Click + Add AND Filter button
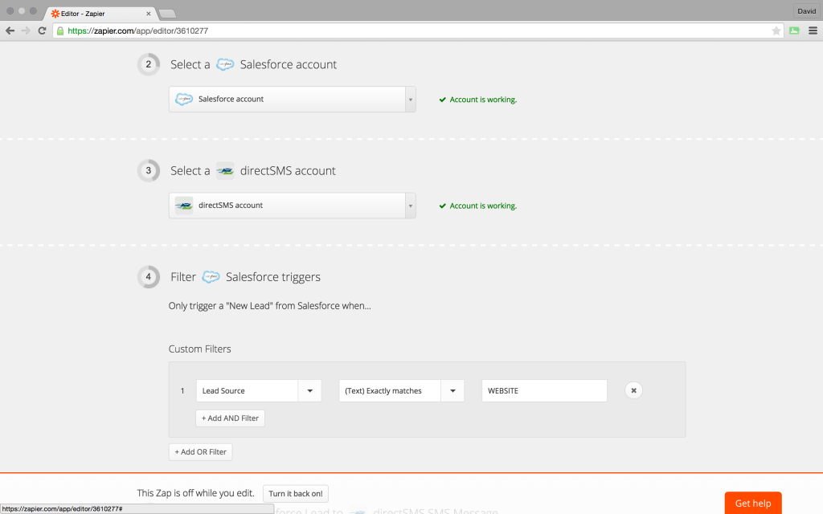 point(231,418)
